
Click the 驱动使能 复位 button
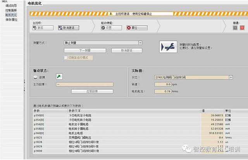[137, 28]
